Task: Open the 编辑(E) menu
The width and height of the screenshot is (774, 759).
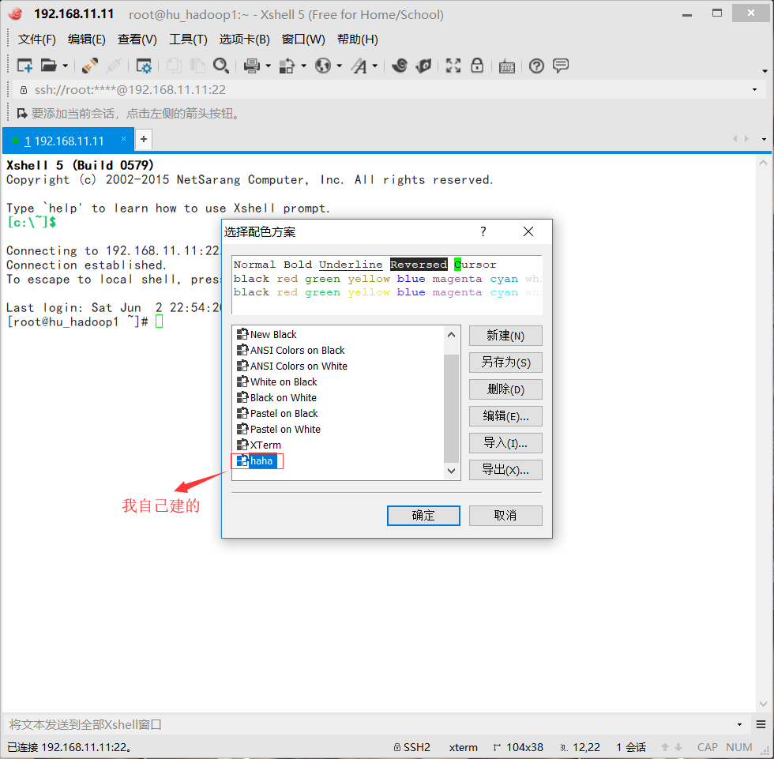Action: pyautogui.click(x=86, y=39)
